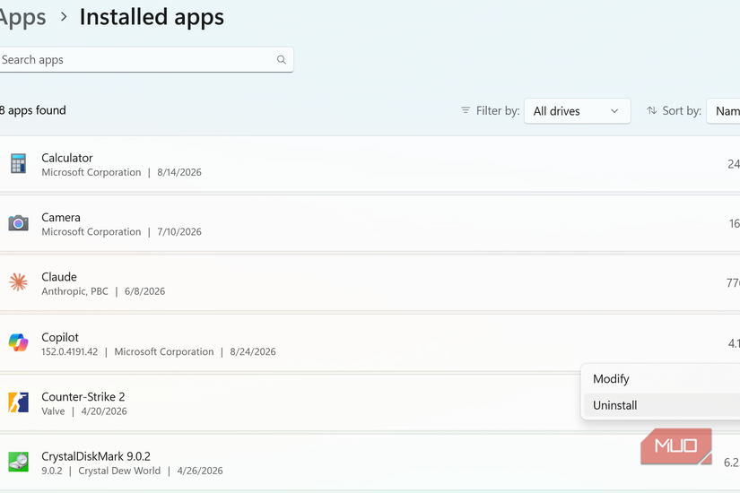The width and height of the screenshot is (740, 493).
Task: Select the Copilot app name
Action: pos(60,337)
